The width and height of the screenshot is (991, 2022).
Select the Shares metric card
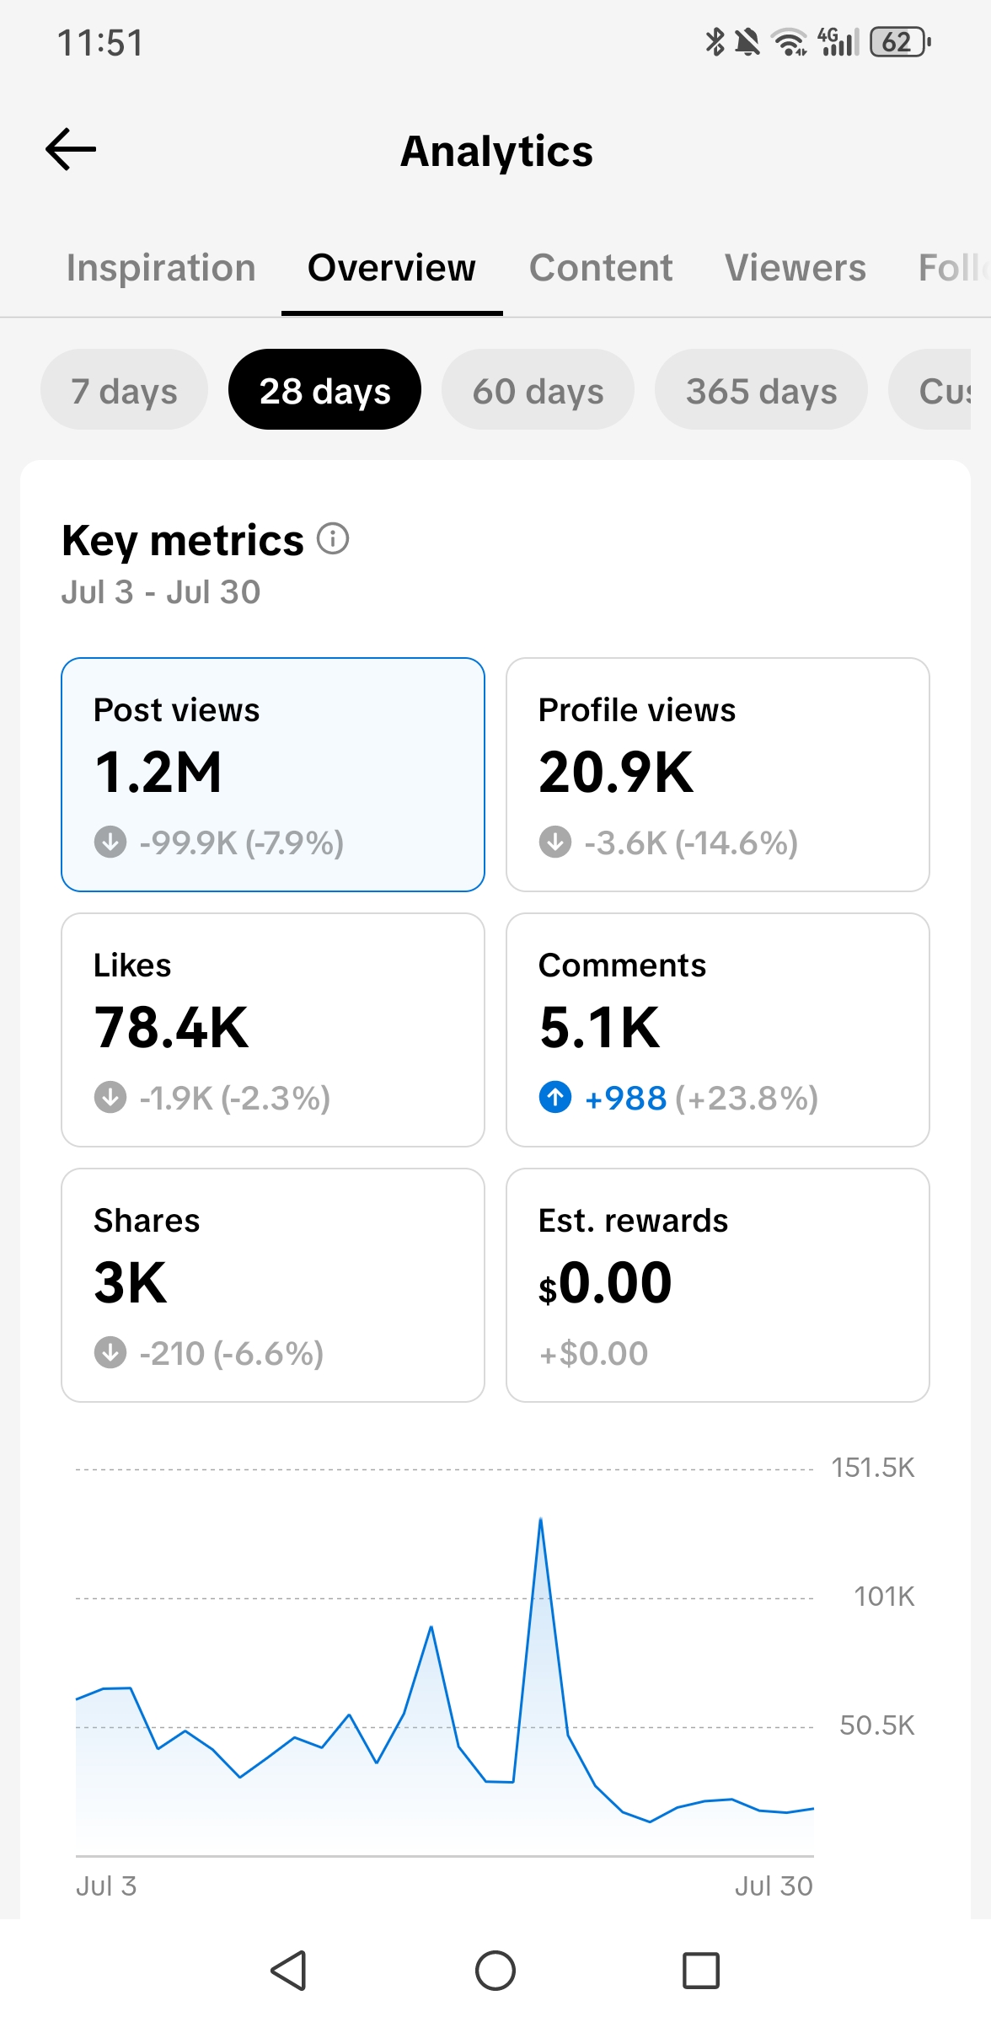pyautogui.click(x=273, y=1285)
